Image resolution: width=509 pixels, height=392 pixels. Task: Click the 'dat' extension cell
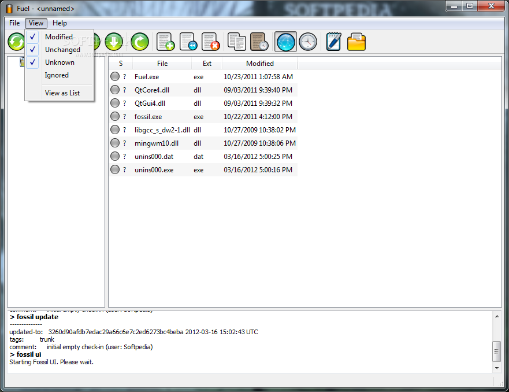(198, 157)
